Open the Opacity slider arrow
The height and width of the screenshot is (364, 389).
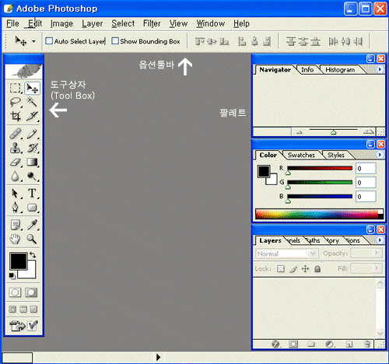click(x=377, y=252)
